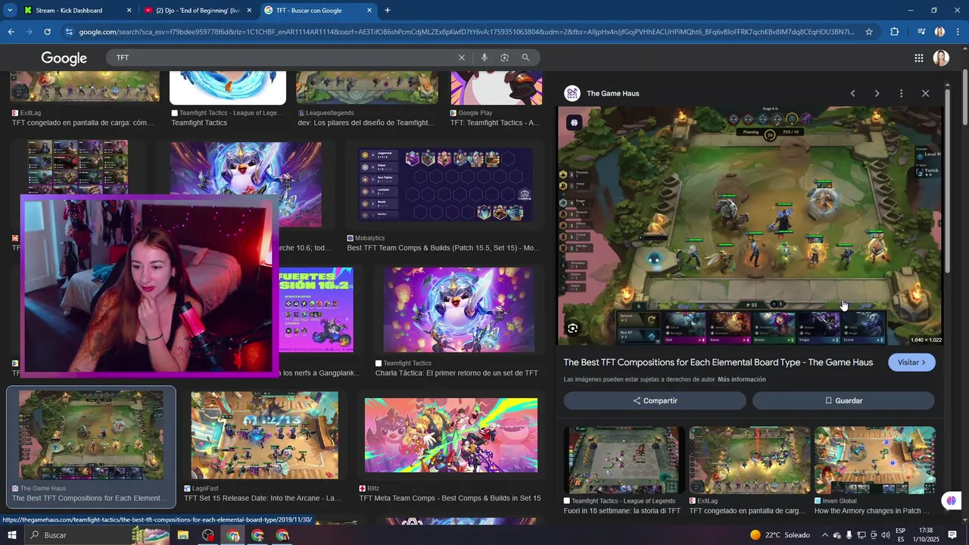
Task: Clear the Google search text
Action: point(462,58)
